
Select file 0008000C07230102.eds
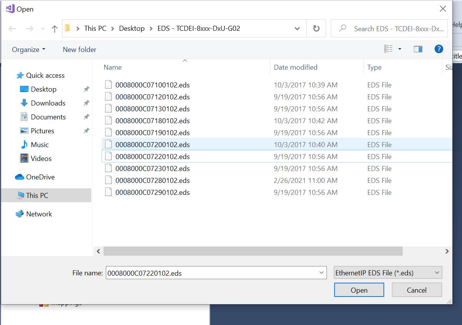152,169
